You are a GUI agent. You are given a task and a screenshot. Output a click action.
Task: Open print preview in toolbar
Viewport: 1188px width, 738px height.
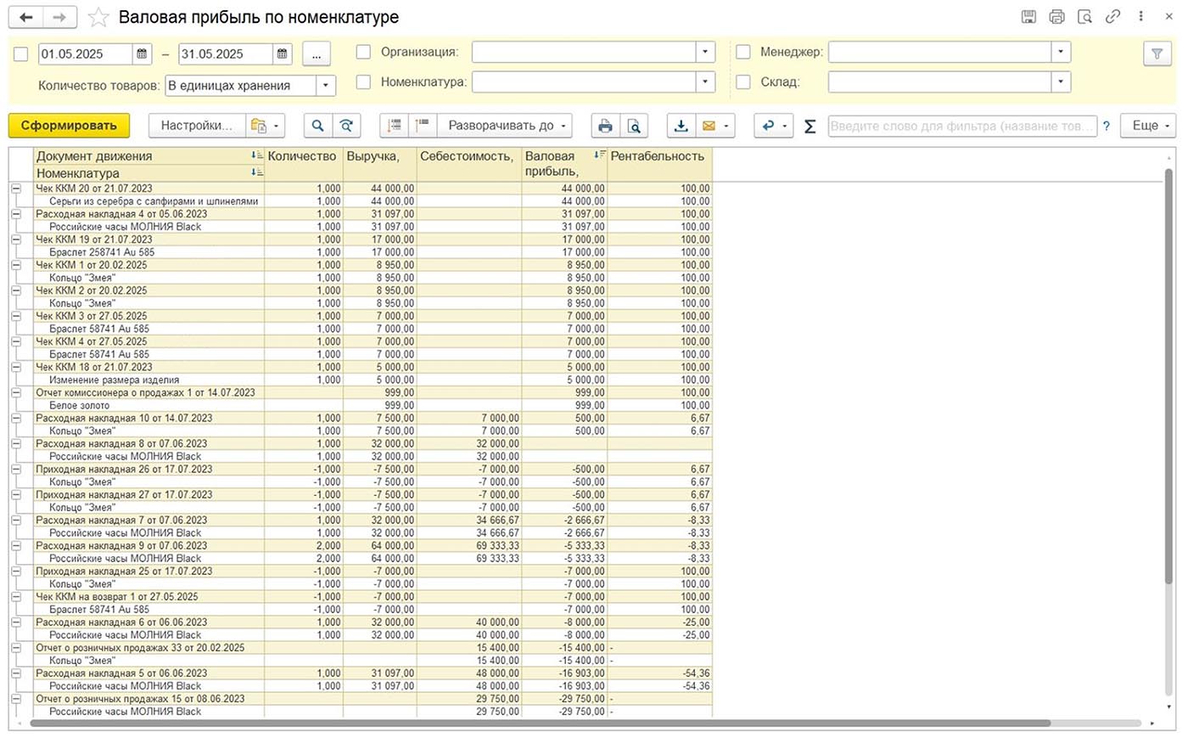point(634,126)
